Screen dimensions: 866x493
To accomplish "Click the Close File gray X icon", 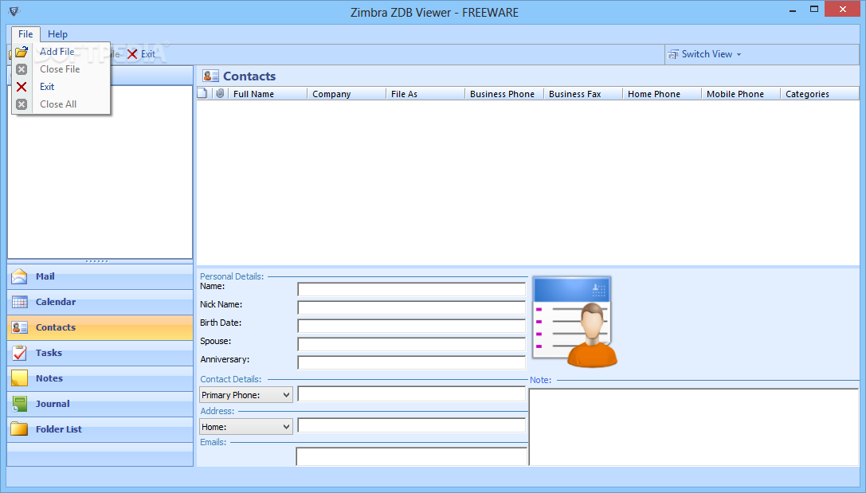I will [x=22, y=69].
